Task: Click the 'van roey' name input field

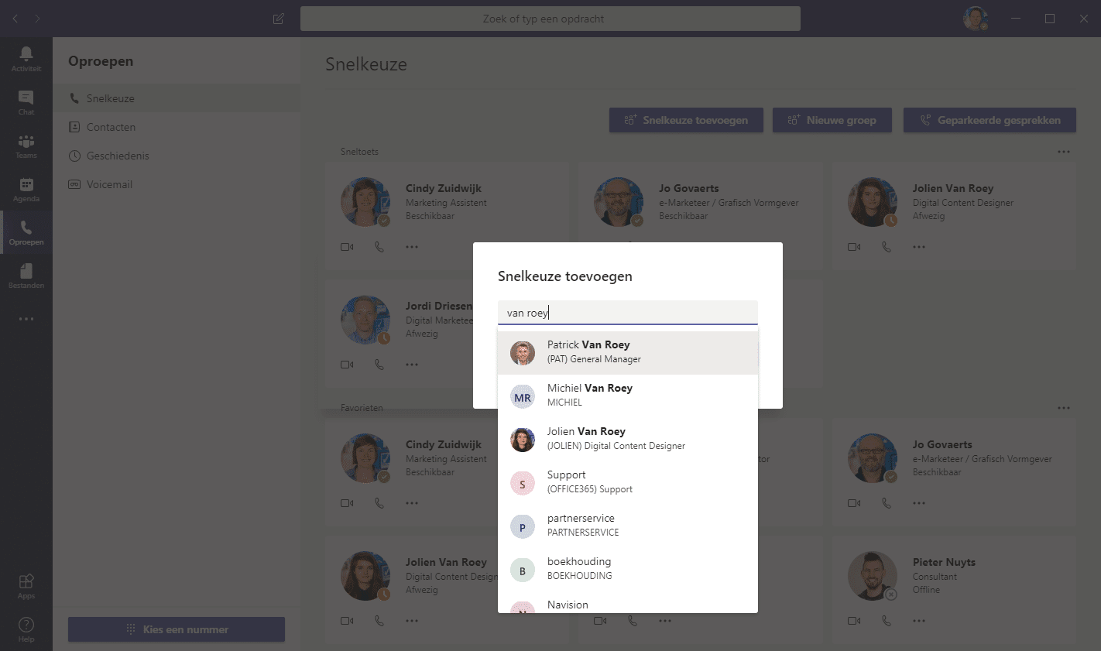Action: click(628, 313)
